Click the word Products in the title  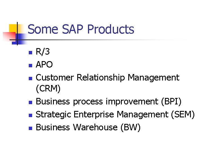point(111,29)
